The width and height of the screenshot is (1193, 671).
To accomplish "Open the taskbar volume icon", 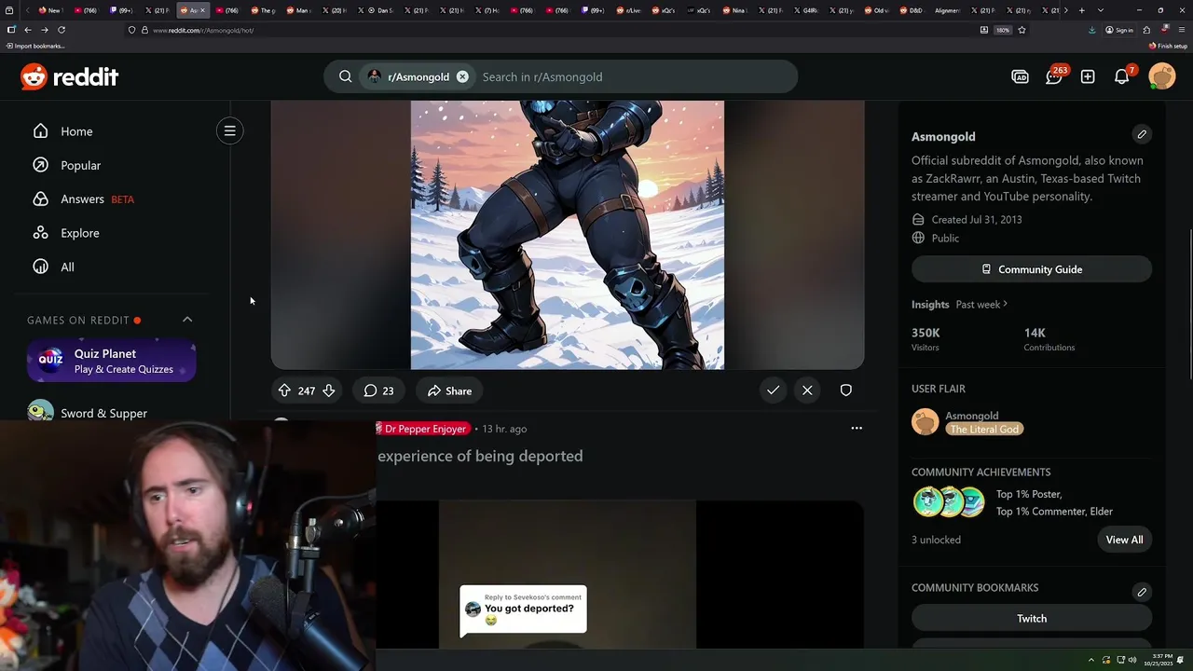I will click(x=1132, y=660).
